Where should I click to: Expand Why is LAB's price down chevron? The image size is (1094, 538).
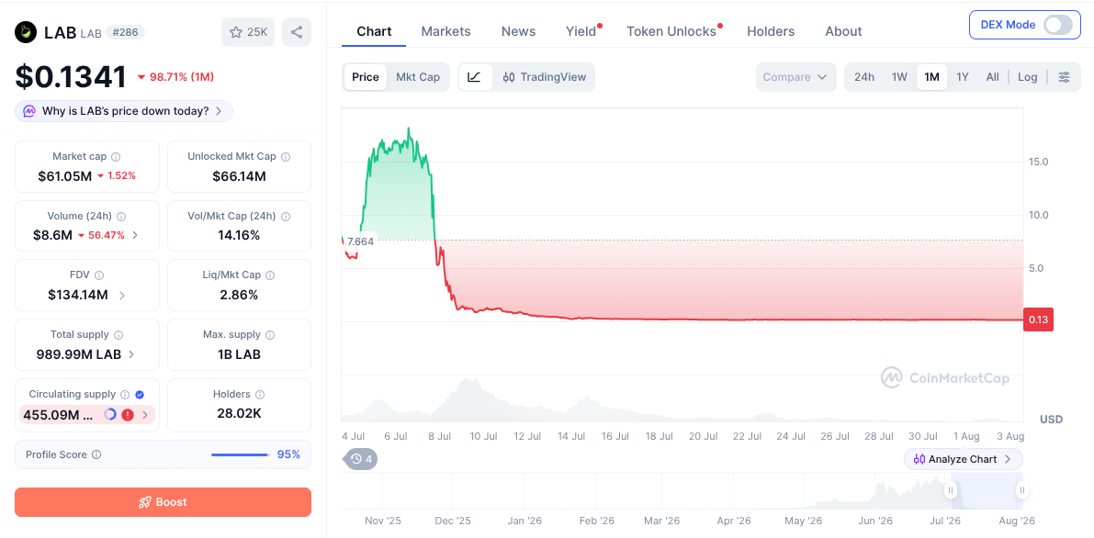click(x=219, y=111)
